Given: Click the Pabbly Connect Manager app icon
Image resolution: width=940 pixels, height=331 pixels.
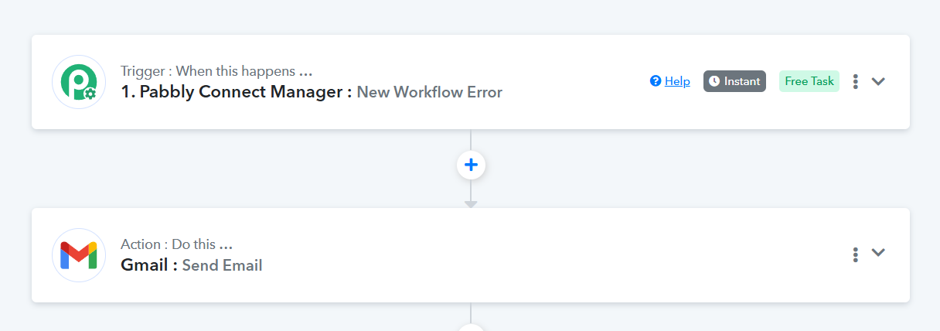Looking at the screenshot, I should (x=79, y=82).
